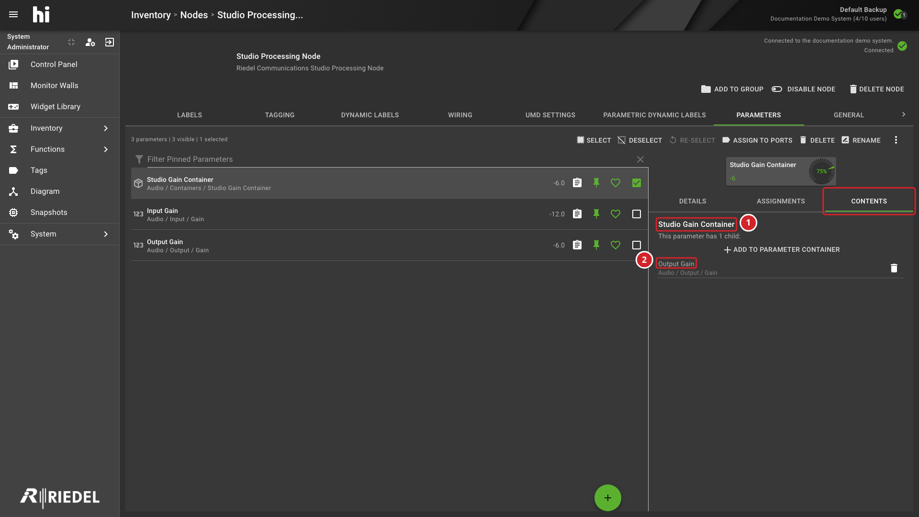The width and height of the screenshot is (919, 517).
Task: Click heart icon for Input Gain
Action: (x=616, y=214)
